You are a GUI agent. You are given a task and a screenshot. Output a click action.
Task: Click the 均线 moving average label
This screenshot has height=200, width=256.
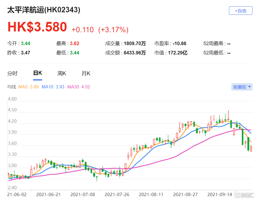point(12,87)
